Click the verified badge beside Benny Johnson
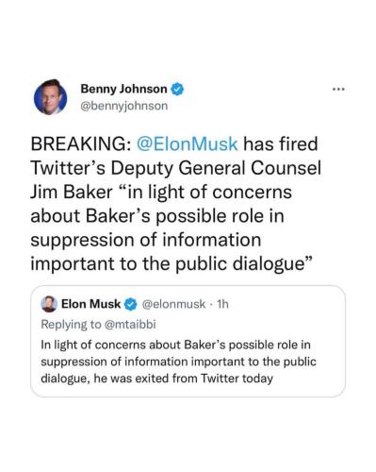 [x=177, y=89]
